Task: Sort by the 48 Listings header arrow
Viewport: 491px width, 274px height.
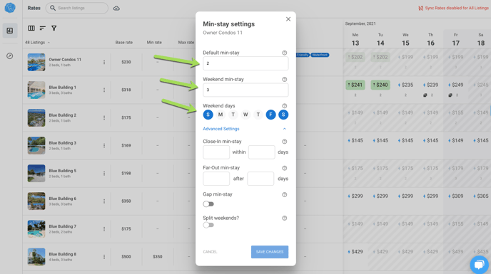Action: [49, 43]
